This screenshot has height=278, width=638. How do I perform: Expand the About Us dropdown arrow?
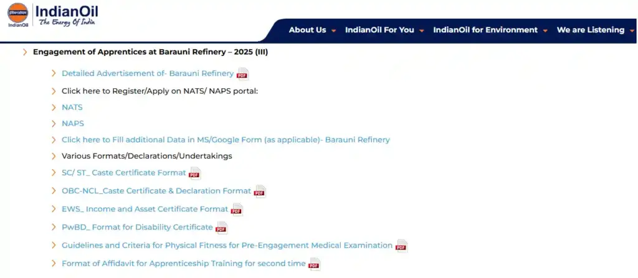tap(334, 30)
